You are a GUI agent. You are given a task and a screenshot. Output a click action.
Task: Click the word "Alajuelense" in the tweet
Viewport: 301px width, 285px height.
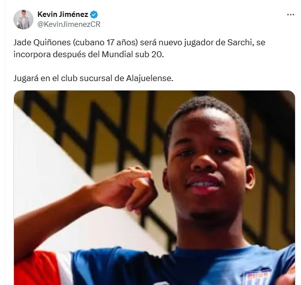click(149, 78)
